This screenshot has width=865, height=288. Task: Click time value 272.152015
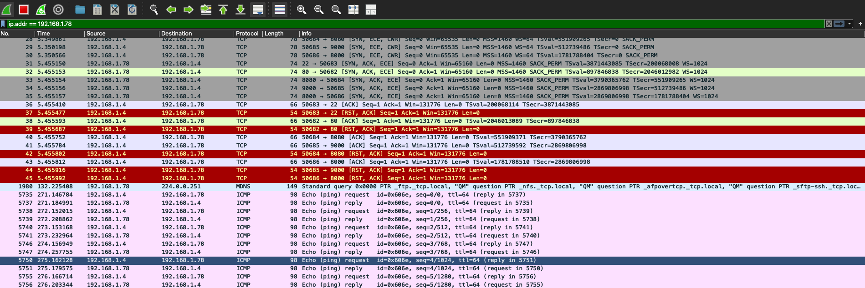[55, 211]
